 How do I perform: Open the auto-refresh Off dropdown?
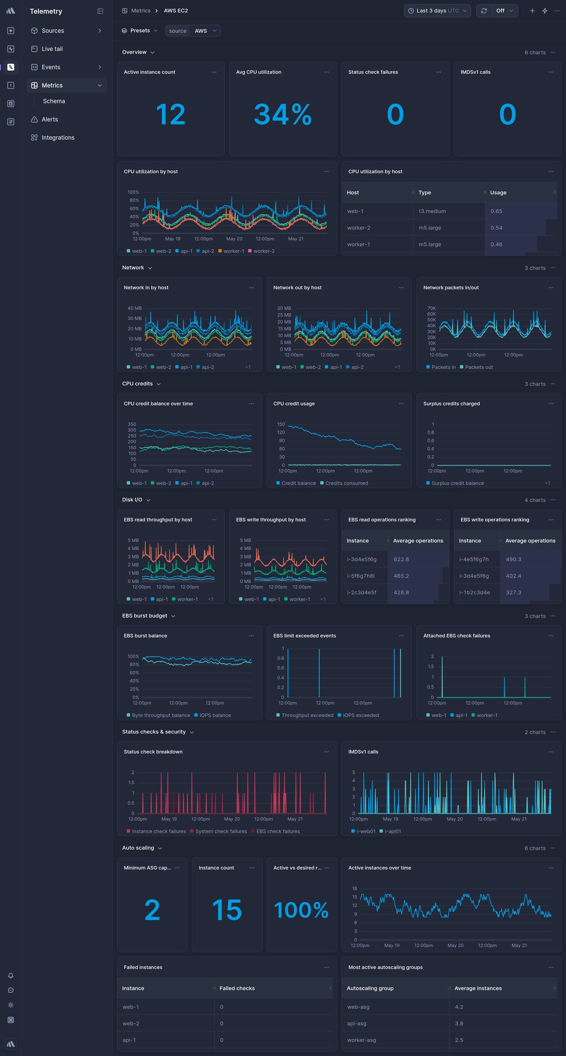(504, 11)
